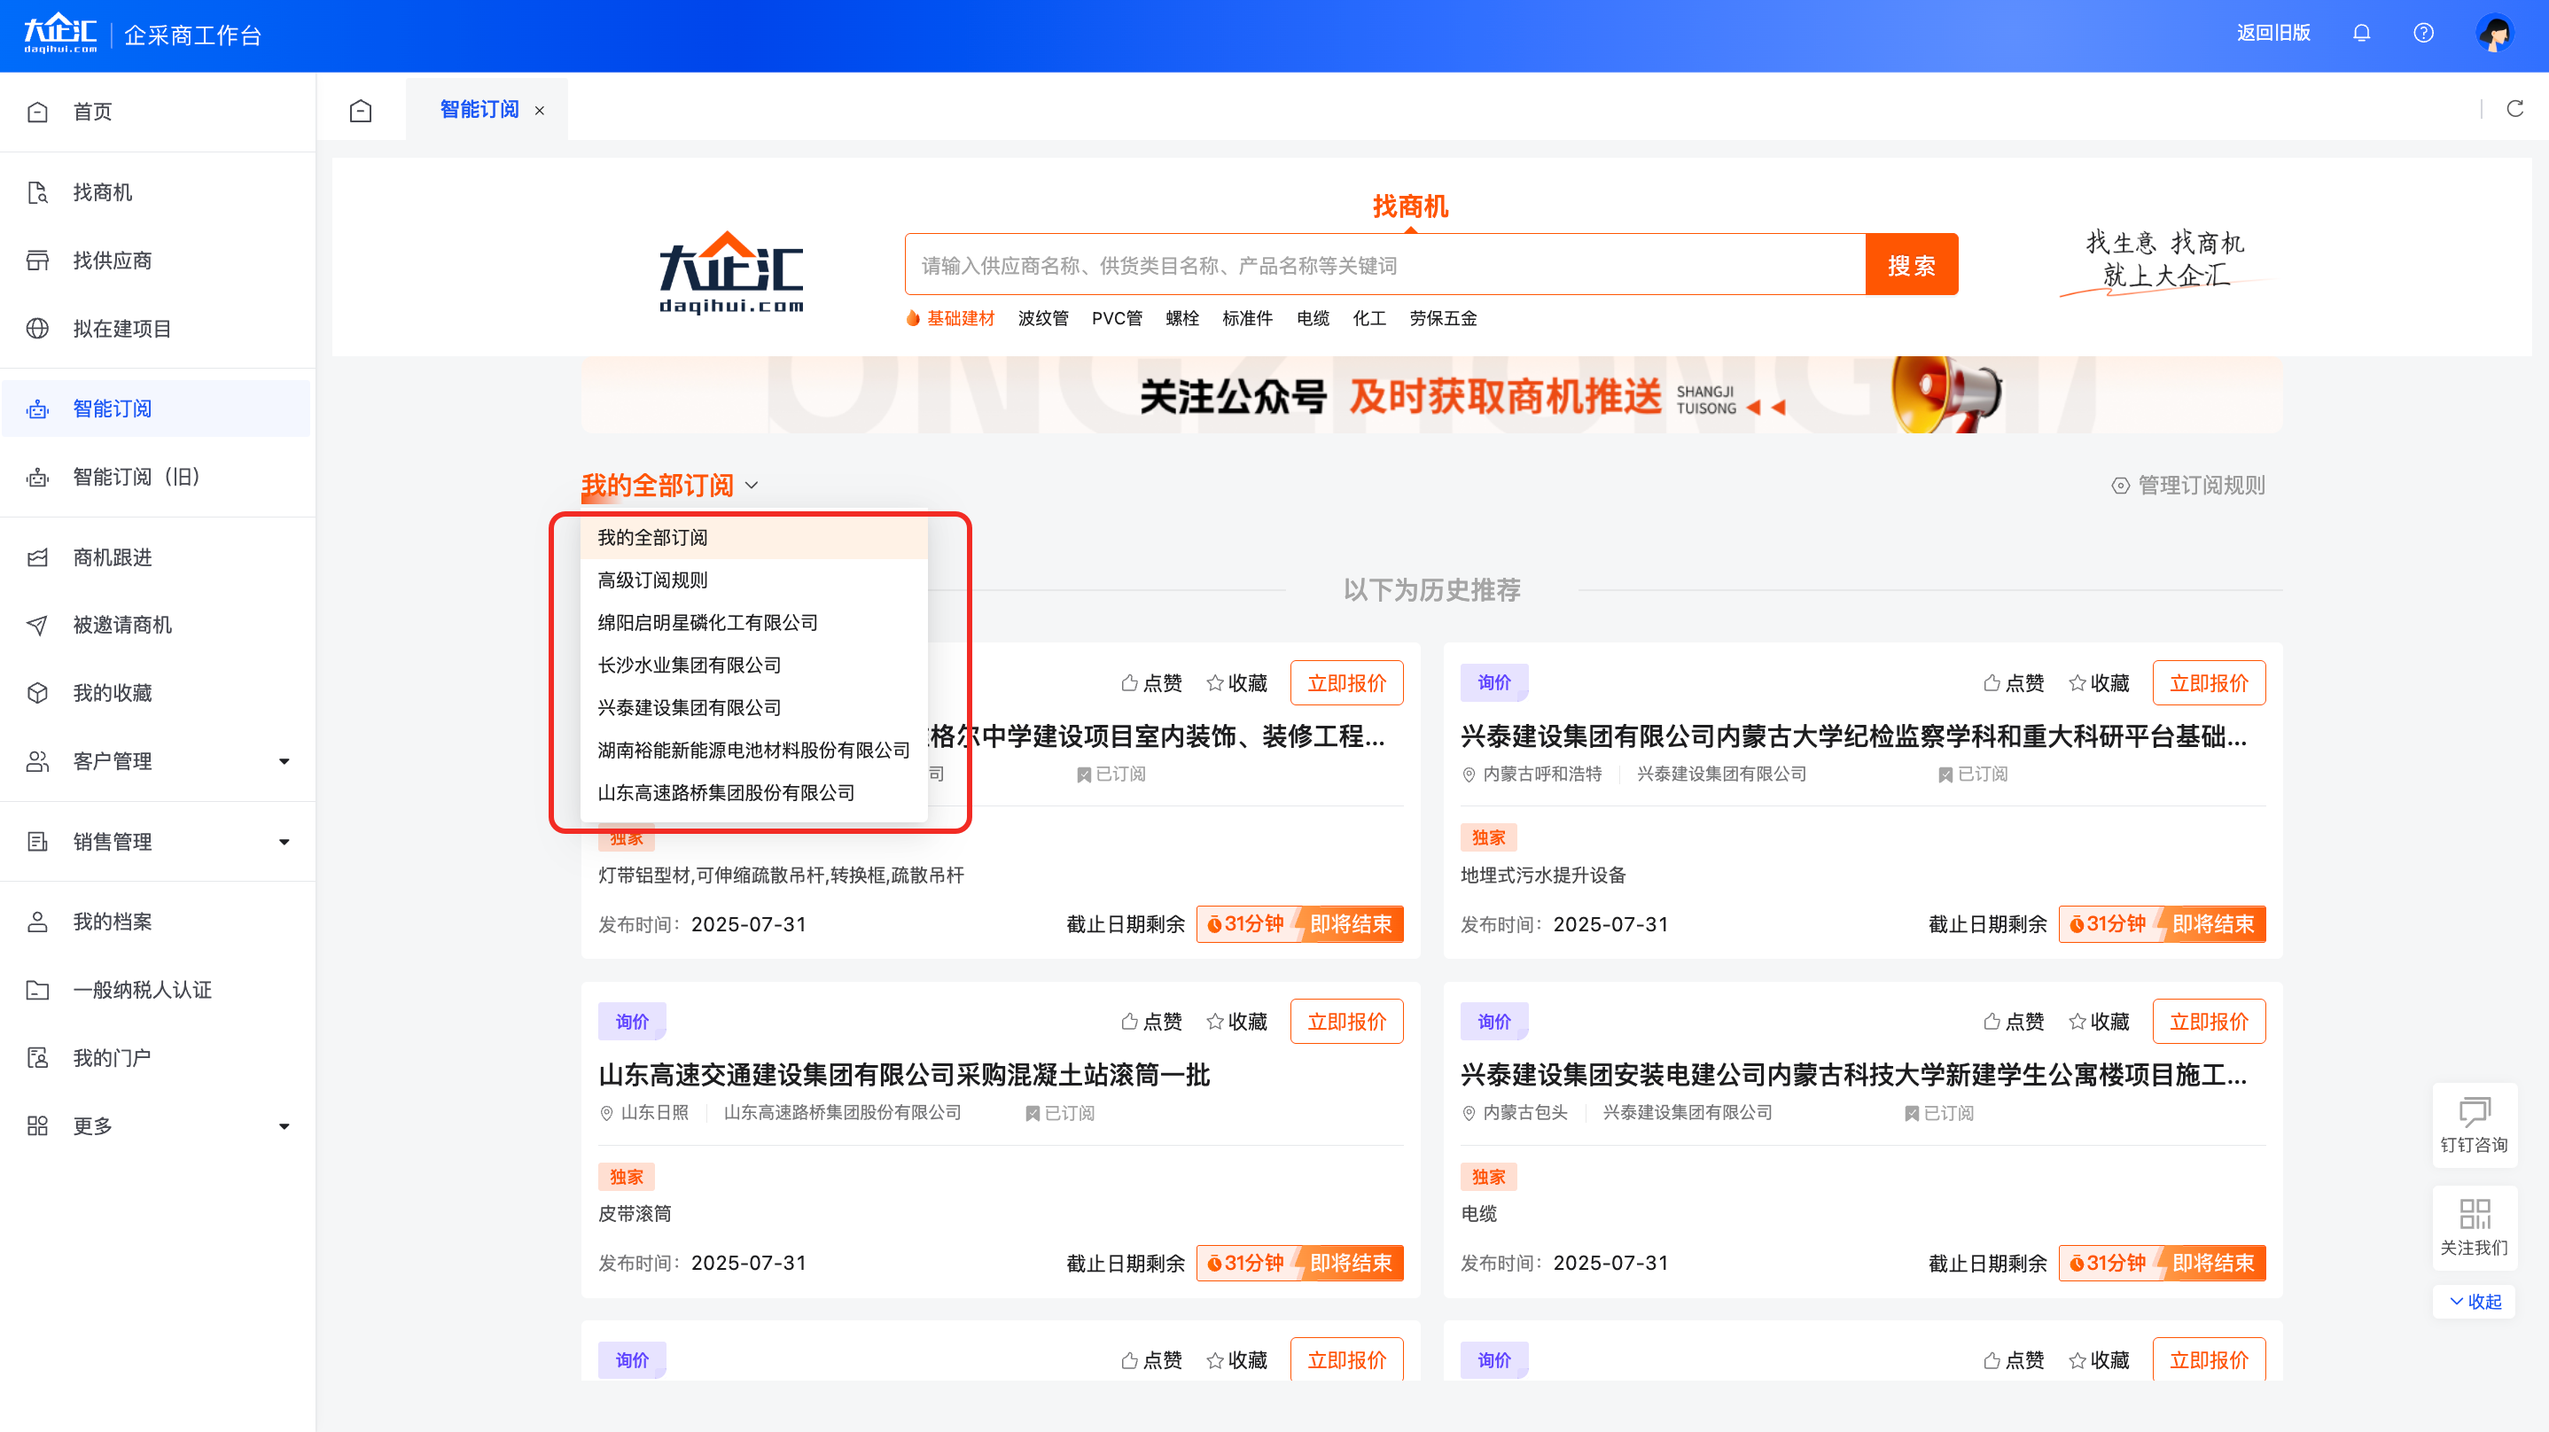Click 返回旧版 link
The height and width of the screenshot is (1432, 2549).
click(x=2274, y=33)
